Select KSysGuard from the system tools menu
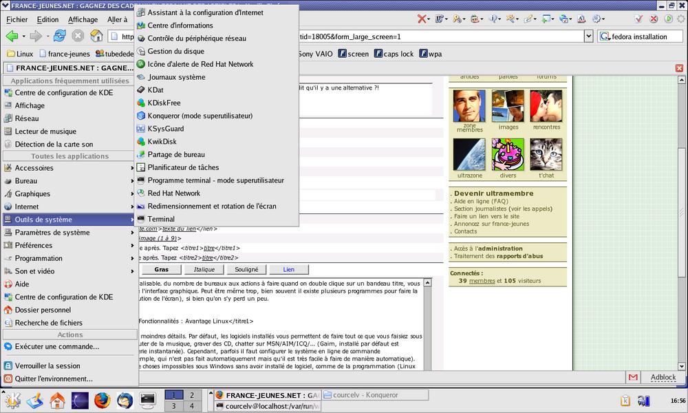688x413 pixels. 165,129
